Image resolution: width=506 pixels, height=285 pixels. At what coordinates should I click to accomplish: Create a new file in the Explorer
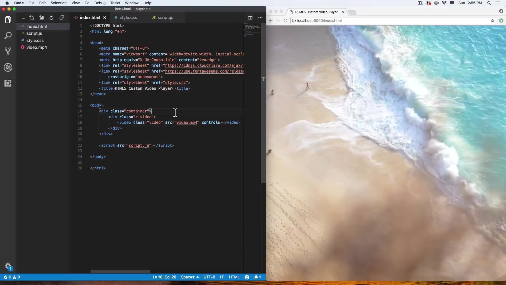32,18
